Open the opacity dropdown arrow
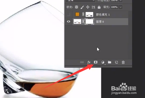Image resolution: width=145 pixels, height=98 pixels. [121, 1]
